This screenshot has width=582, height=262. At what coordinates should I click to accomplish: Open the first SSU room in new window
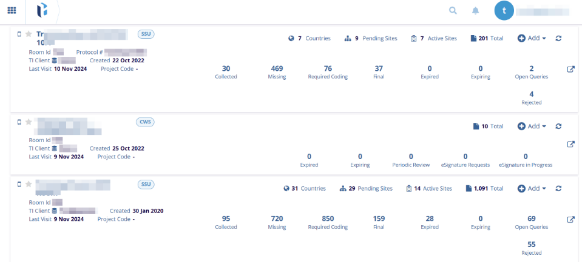click(x=570, y=69)
